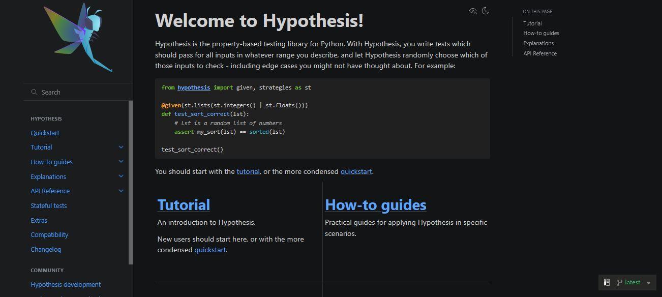Open Stateful tests in the sidebar
The image size is (662, 297).
(48, 205)
